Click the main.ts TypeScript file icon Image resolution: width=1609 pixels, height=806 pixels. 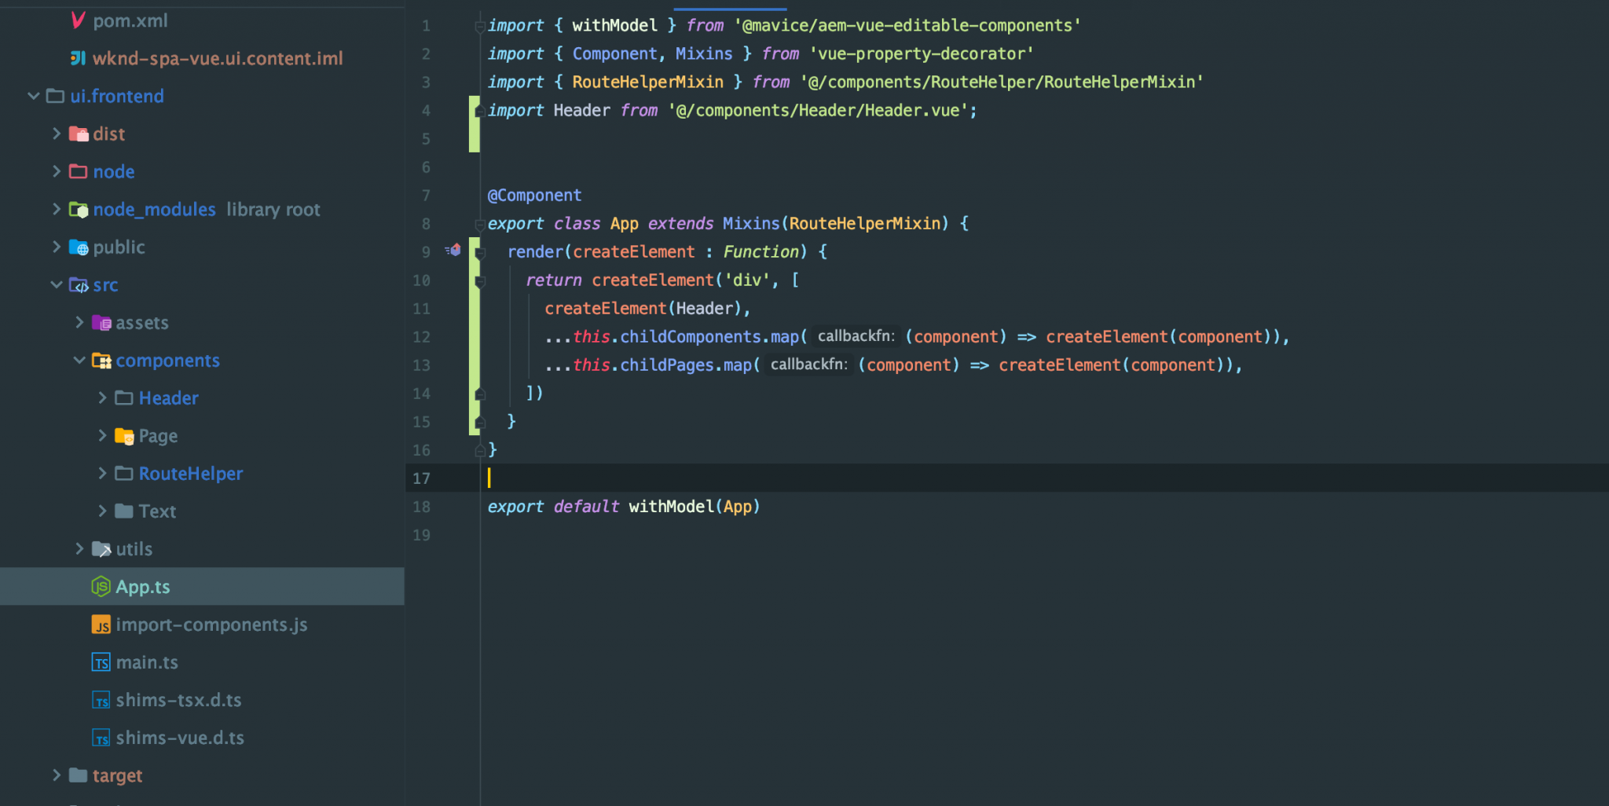click(101, 662)
